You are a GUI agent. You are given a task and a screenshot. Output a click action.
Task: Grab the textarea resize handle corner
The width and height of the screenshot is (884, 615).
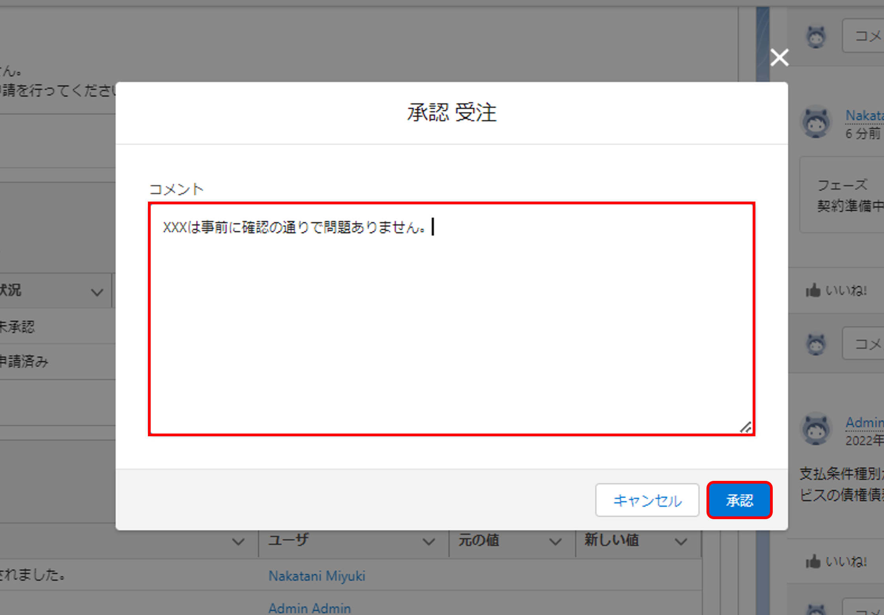[745, 428]
